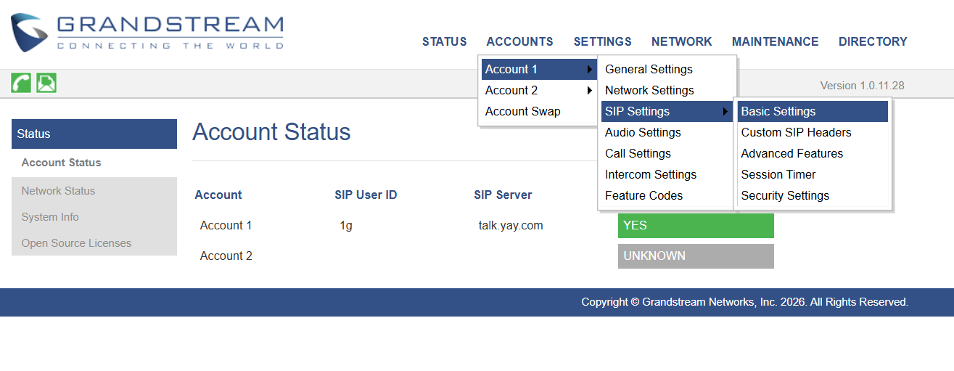This screenshot has height=371, width=954.
Task: Select the Status sidebar header
Action: [94, 134]
